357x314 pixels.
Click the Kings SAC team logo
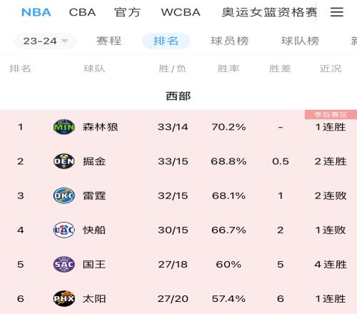(x=64, y=264)
